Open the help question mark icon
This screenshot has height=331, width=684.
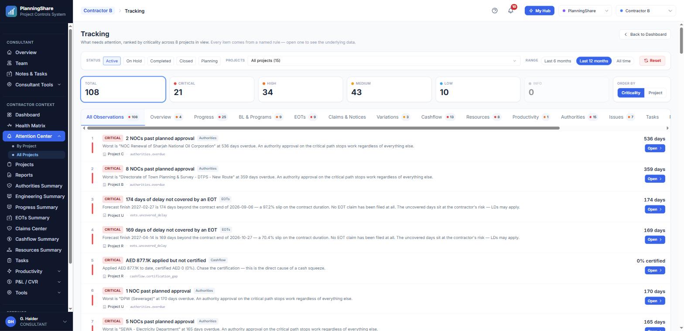click(495, 11)
